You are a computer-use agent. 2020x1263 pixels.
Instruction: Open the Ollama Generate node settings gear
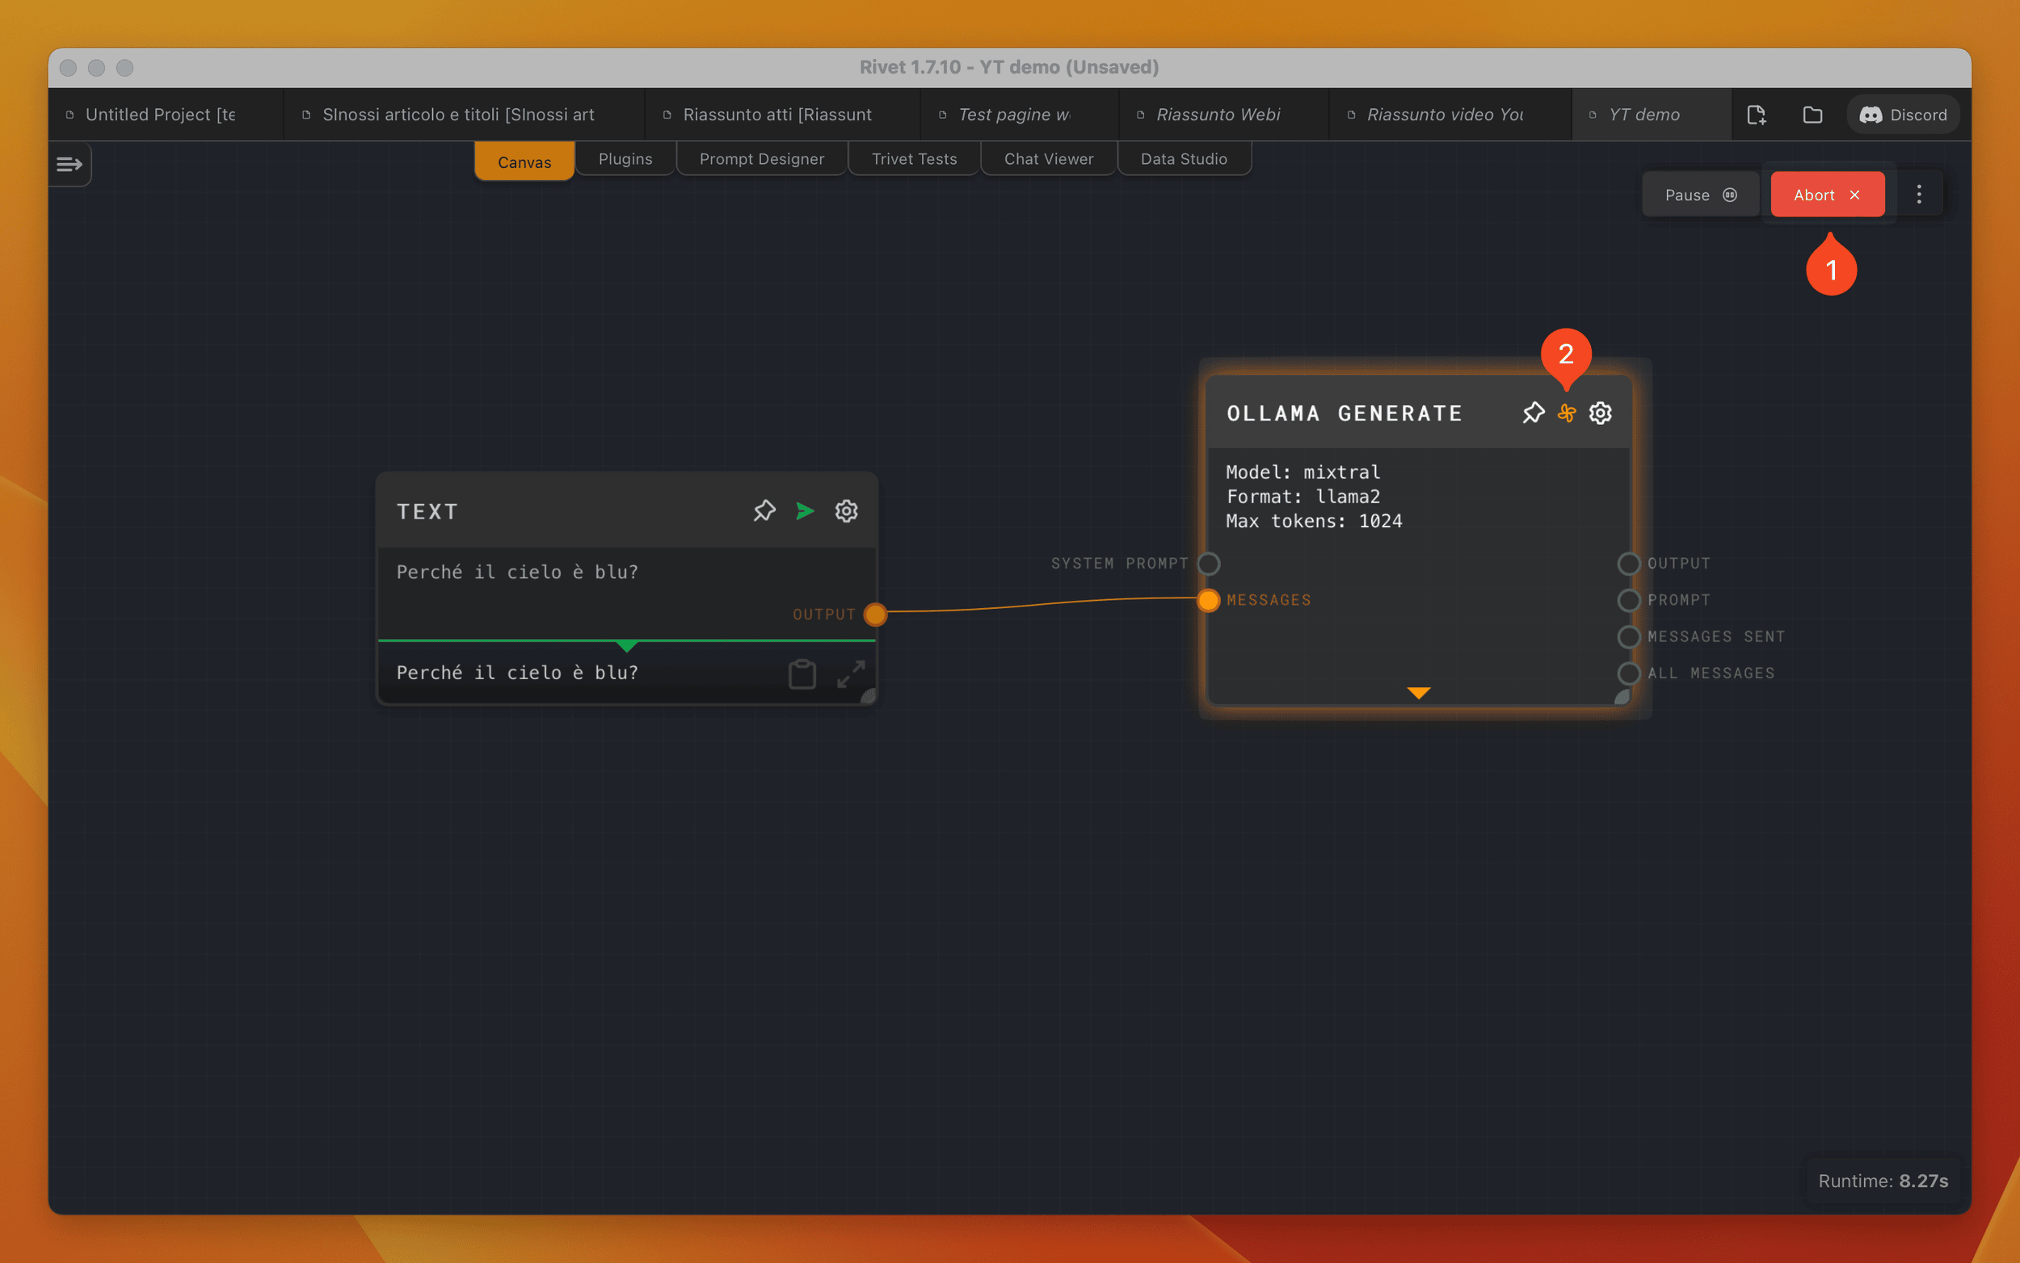[x=1600, y=413]
